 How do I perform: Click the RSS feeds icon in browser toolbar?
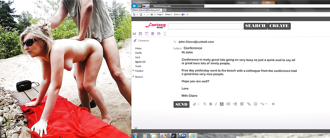141,14
